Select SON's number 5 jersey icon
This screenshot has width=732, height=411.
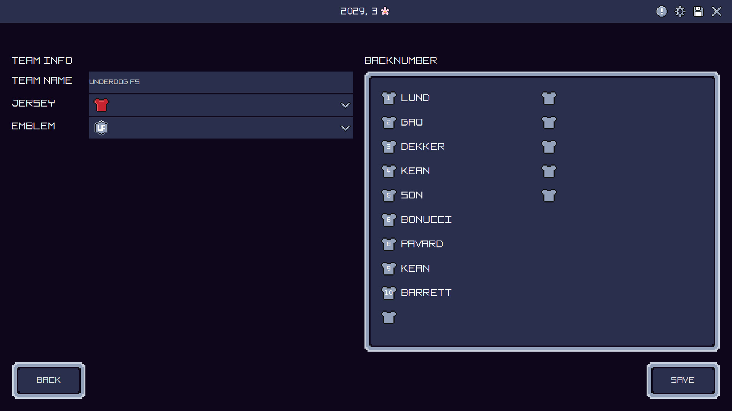(389, 195)
